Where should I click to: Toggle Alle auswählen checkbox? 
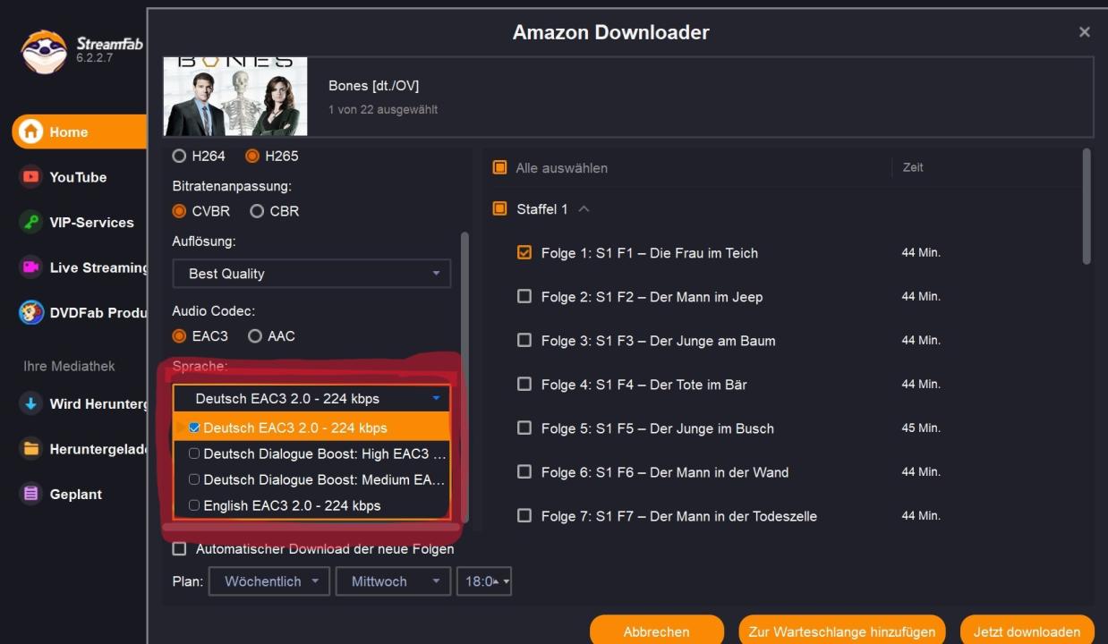click(x=500, y=167)
